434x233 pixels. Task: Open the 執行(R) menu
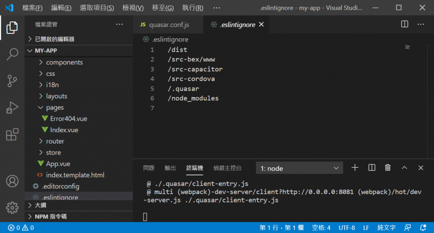point(193,8)
